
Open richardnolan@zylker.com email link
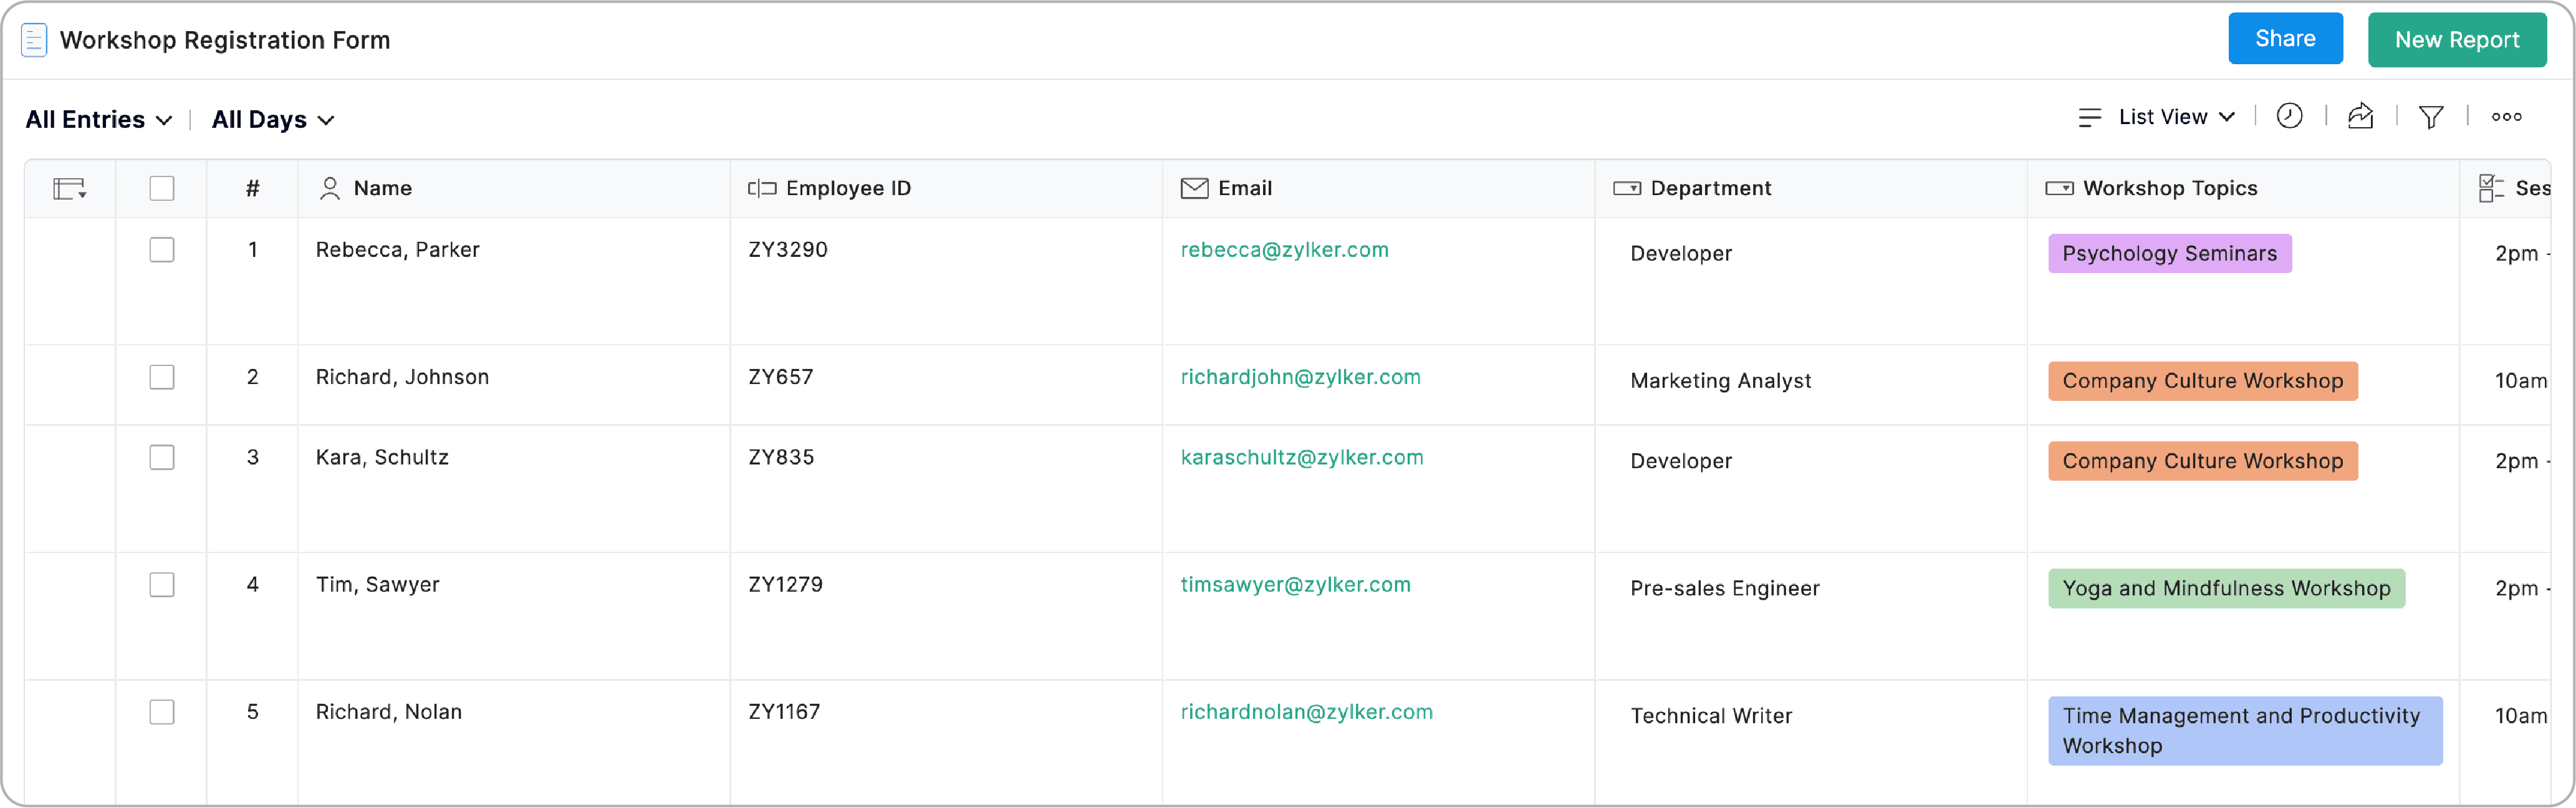click(x=1306, y=712)
